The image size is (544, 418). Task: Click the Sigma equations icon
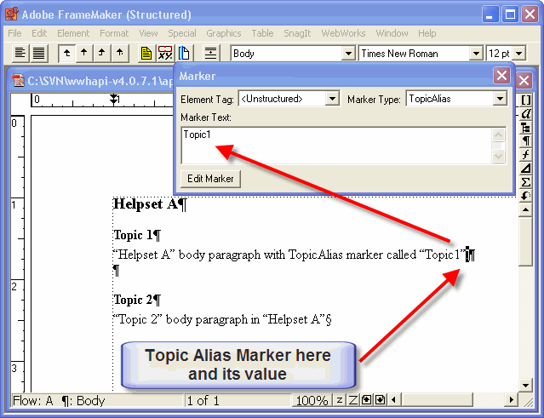point(526,181)
